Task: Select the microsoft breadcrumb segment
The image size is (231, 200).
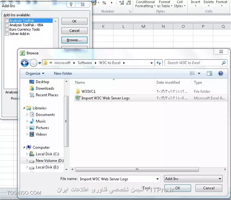Action: point(62,63)
